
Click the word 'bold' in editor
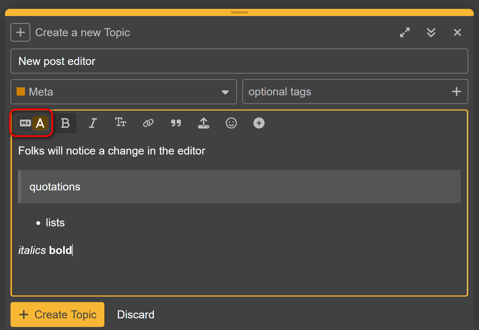pyautogui.click(x=60, y=250)
